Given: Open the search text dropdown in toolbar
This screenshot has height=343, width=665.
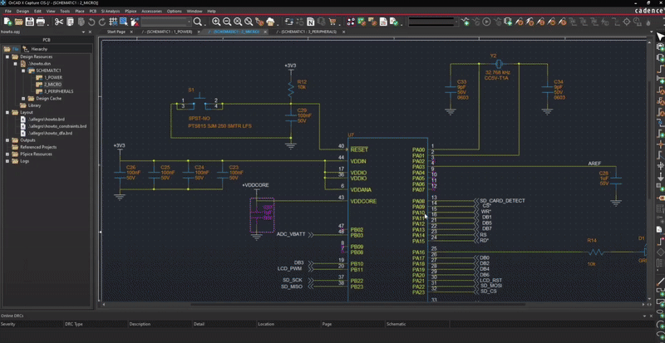Looking at the screenshot, I should coord(190,22).
